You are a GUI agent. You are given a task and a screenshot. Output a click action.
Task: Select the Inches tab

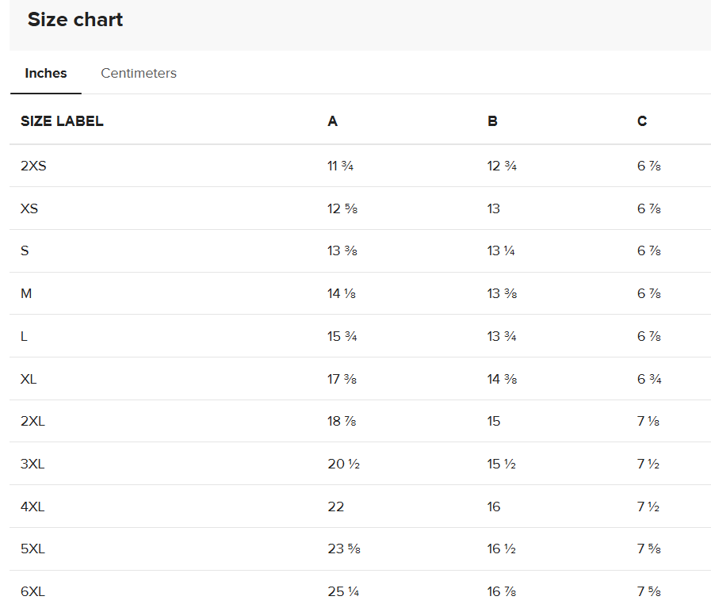[x=46, y=74]
